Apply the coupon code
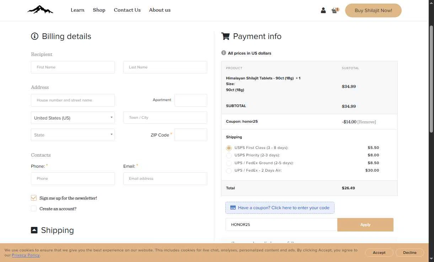 (365, 225)
